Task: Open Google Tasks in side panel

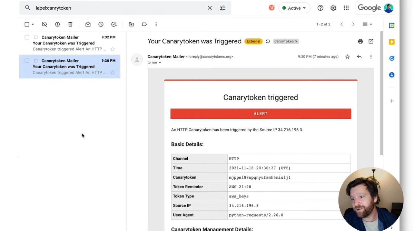Action: coord(392,58)
